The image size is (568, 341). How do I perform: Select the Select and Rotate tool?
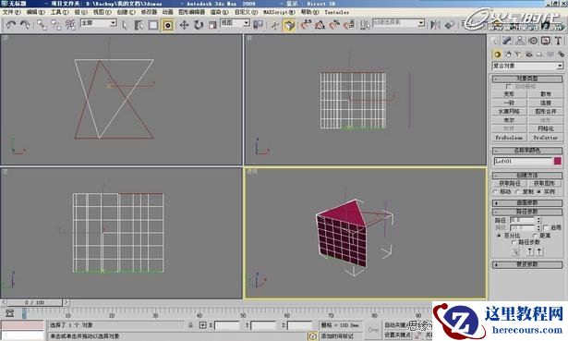point(199,25)
